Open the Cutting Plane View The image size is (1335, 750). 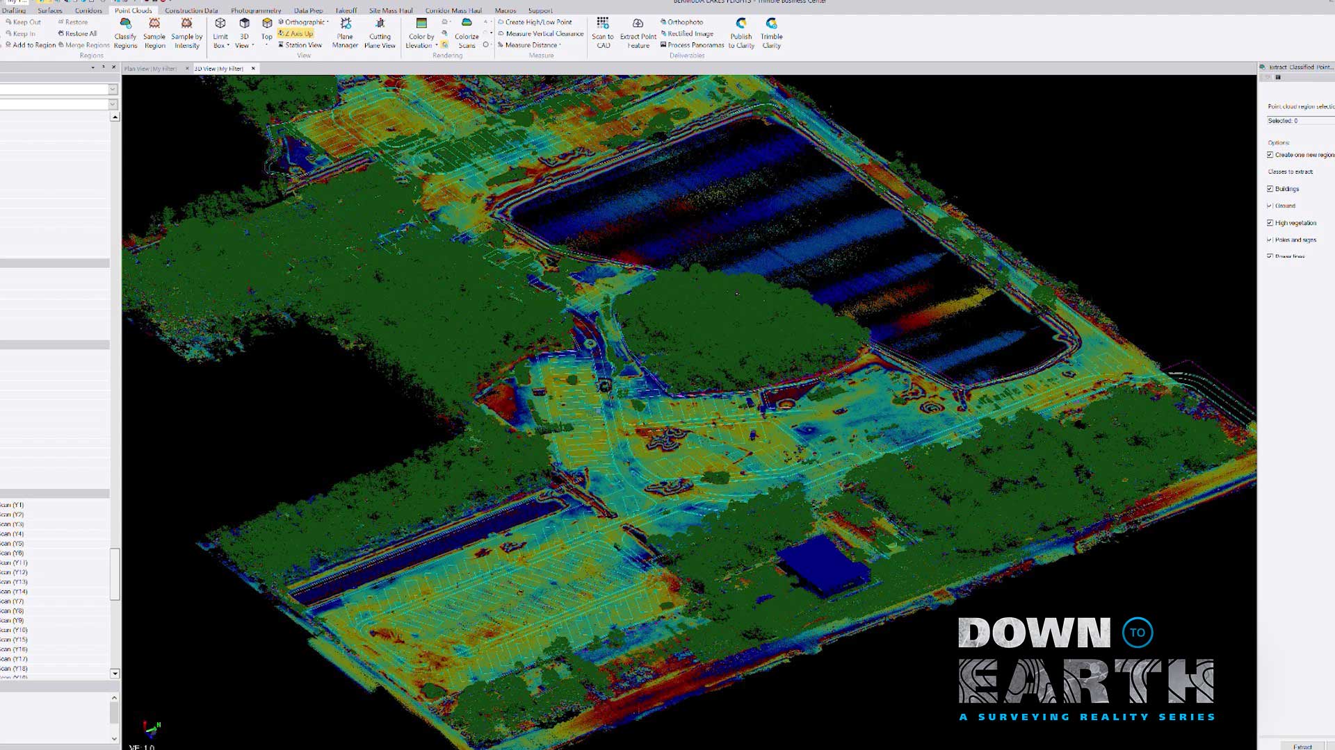tap(380, 33)
